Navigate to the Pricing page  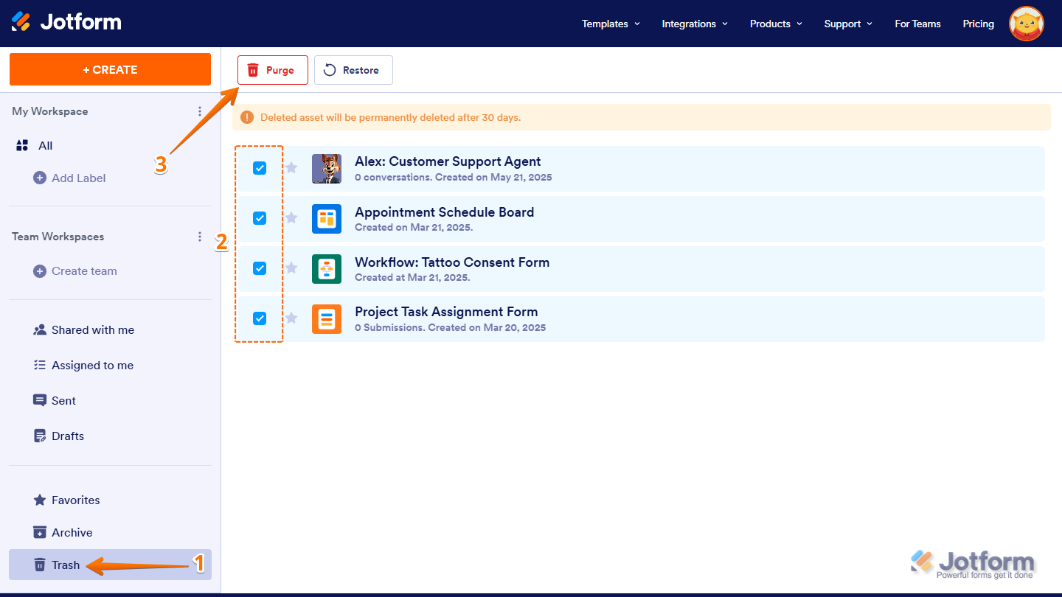978,24
